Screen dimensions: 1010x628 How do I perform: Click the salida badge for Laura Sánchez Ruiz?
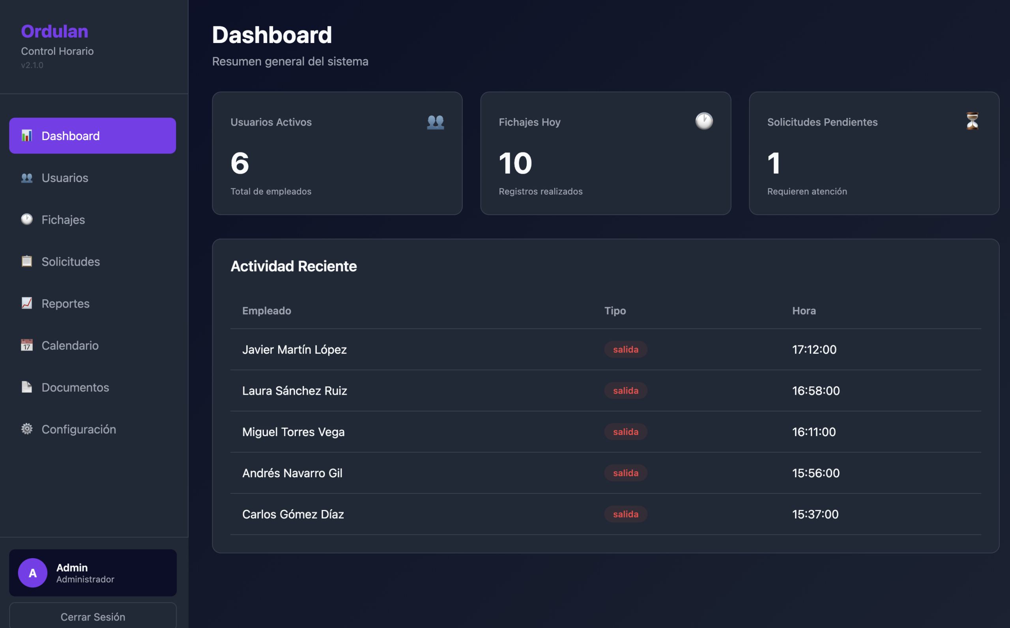click(x=626, y=390)
